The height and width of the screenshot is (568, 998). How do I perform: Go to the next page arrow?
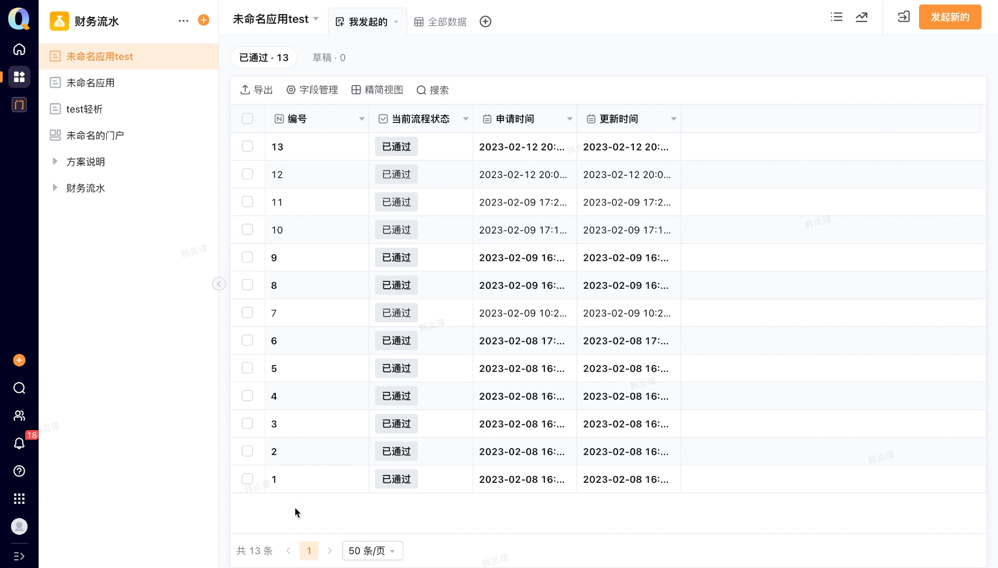tap(330, 551)
